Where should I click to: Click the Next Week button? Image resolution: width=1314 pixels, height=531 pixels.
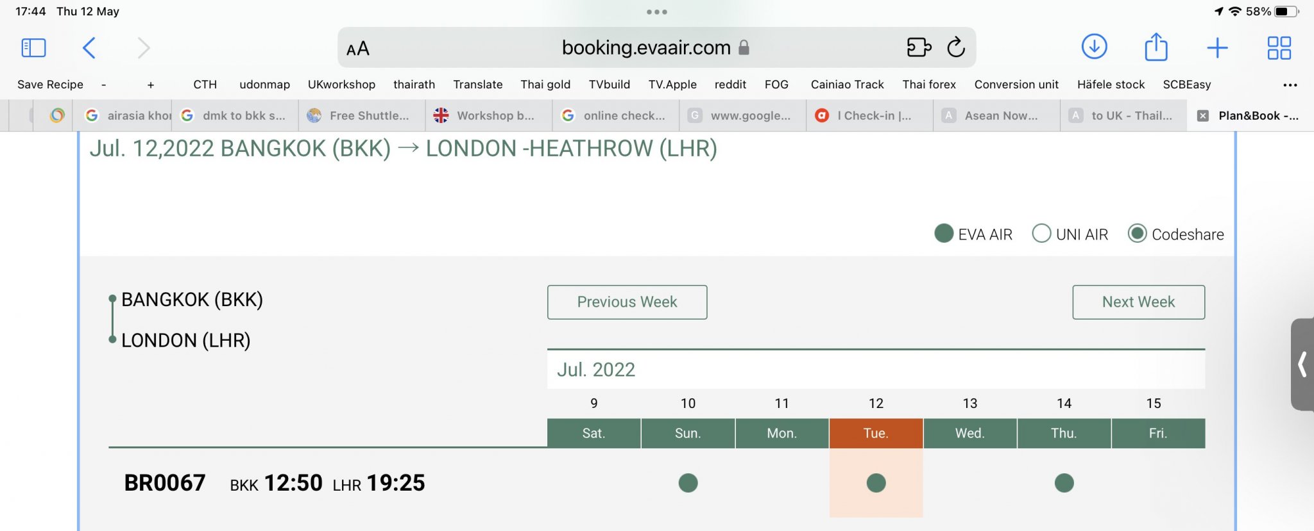point(1138,302)
